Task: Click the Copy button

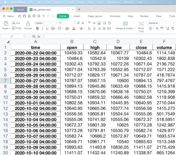Action: (x=17, y=28)
